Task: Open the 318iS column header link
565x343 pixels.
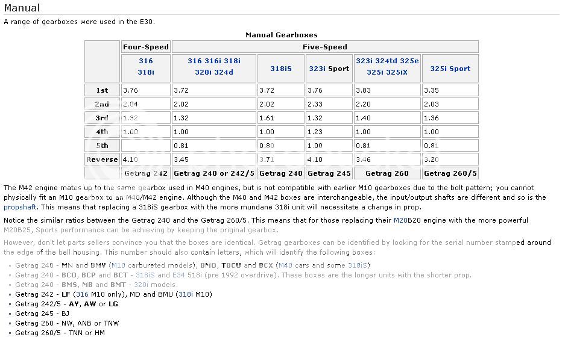Action: [x=280, y=69]
